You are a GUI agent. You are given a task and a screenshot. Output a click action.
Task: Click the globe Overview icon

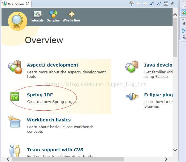(x=18, y=21)
